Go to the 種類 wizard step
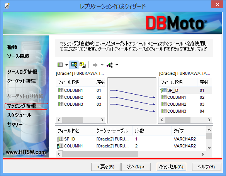 [x=12, y=47]
